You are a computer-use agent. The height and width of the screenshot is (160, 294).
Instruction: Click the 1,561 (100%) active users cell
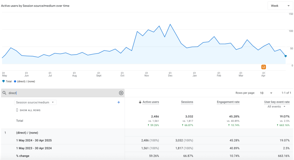point(150,148)
